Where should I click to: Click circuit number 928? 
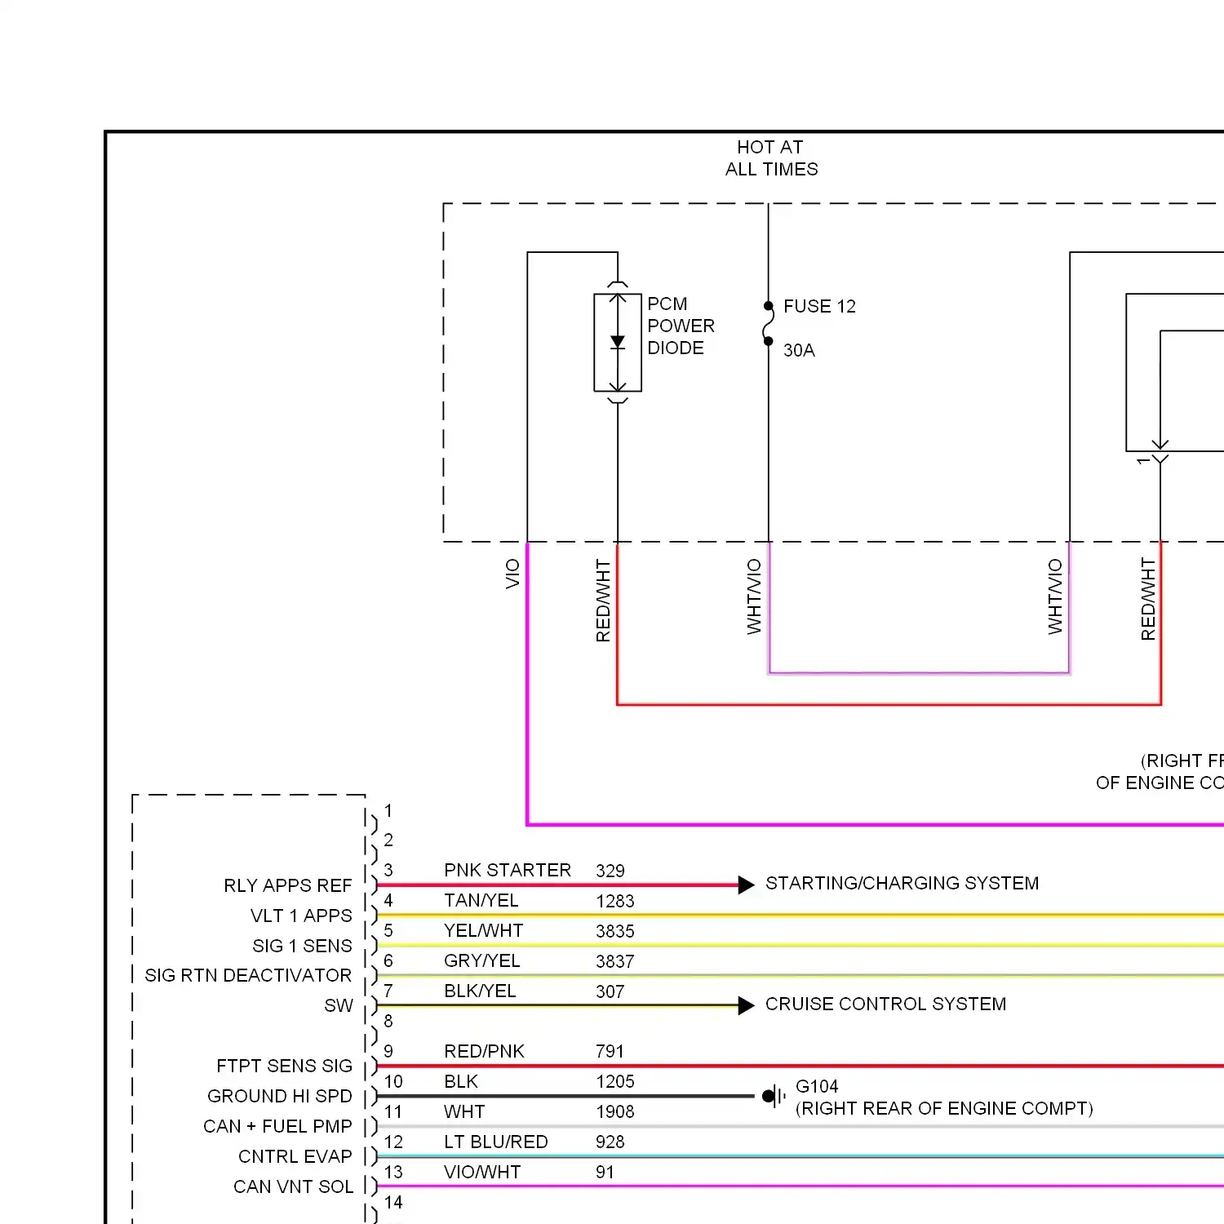(610, 1142)
